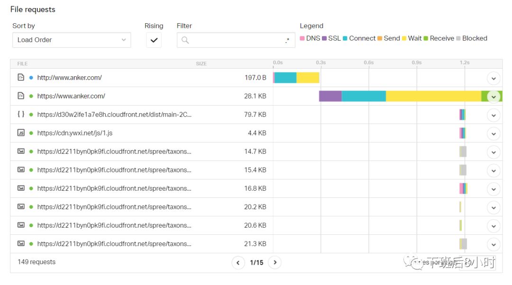
Task: Click the image icon for the 21.3 KB file
Action: 21,244
